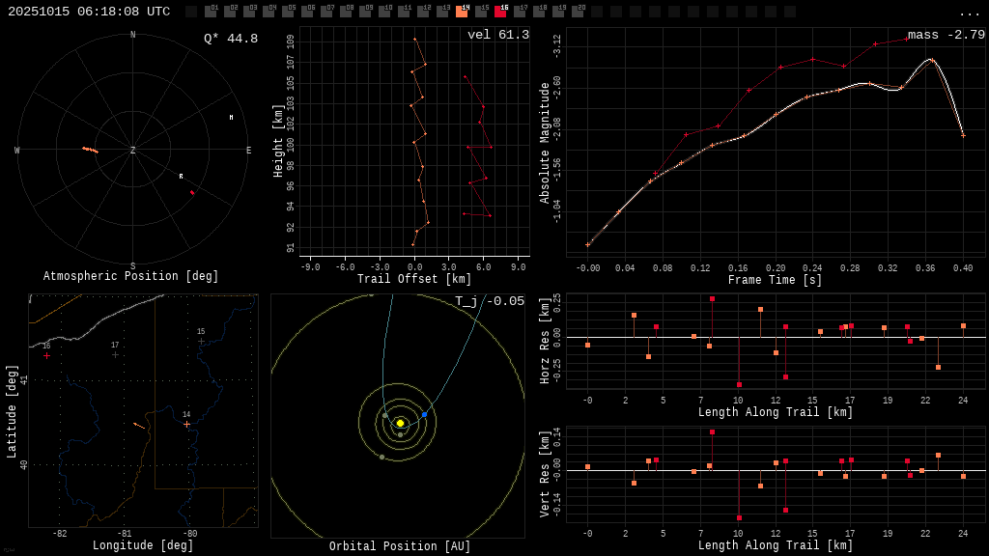This screenshot has height=556, width=989.
Task: Click the mass -2.79 readout
Action: click(946, 35)
